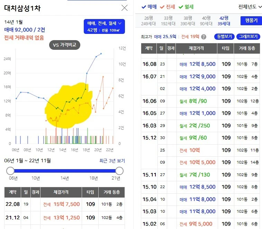Click the 06년 1월 ~ 22년 11월 range label
Viewport: 262px width, 229px height.
(27, 161)
